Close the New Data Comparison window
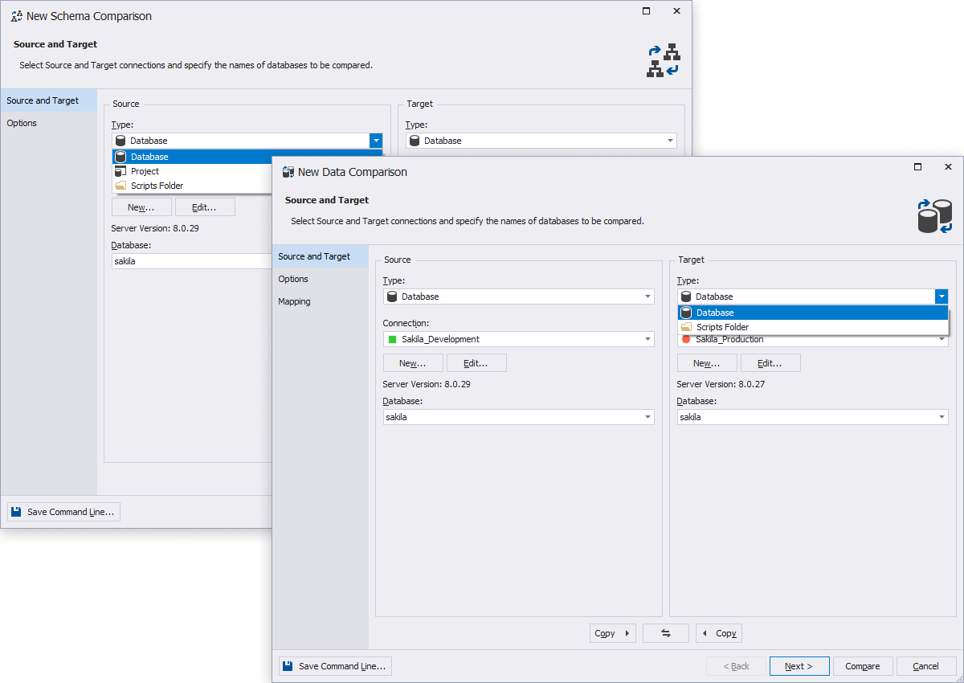 pyautogui.click(x=949, y=167)
